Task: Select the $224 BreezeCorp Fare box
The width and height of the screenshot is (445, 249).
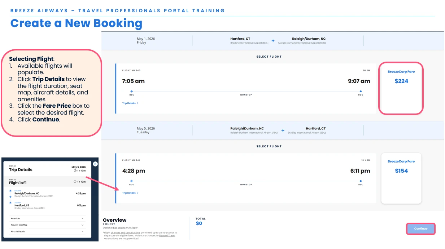Action: [x=401, y=88]
